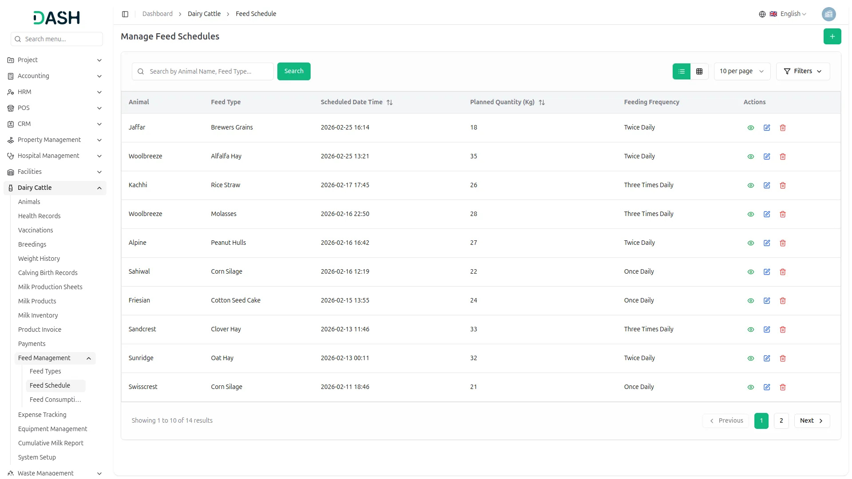This screenshot has width=852, height=479.
Task: Edit the Woolbreeze Molasses schedule
Action: [x=766, y=214]
